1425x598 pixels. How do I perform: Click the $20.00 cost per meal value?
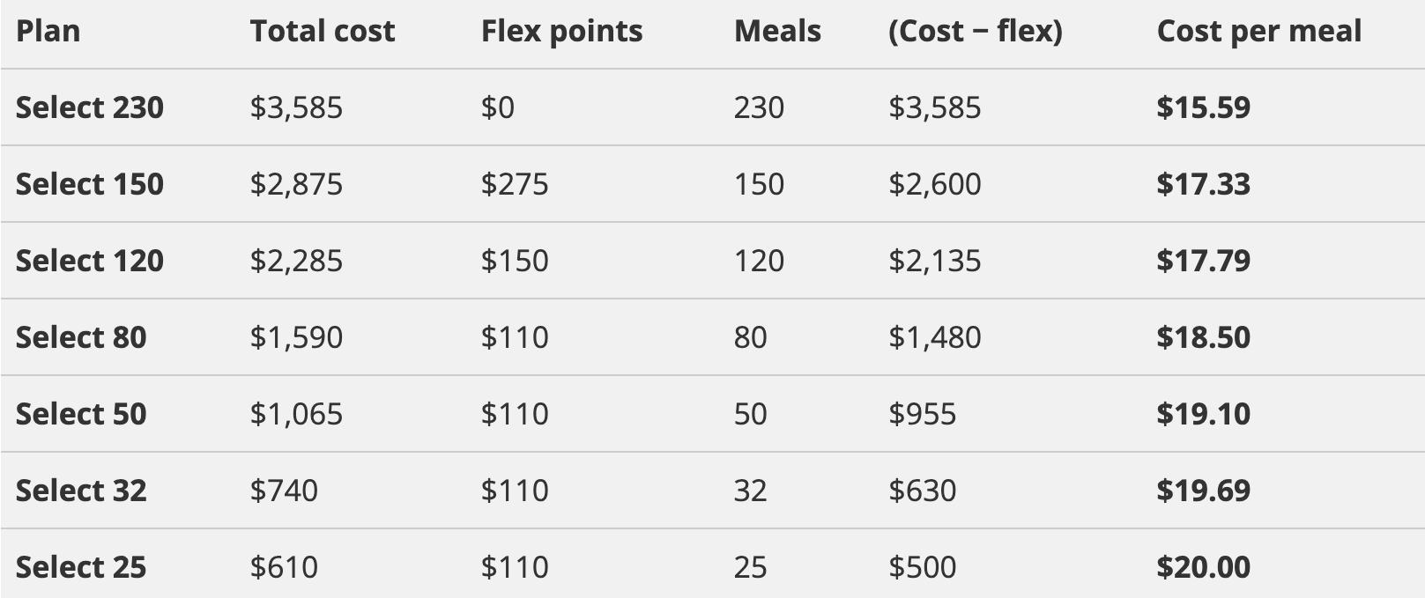pos(1203,567)
